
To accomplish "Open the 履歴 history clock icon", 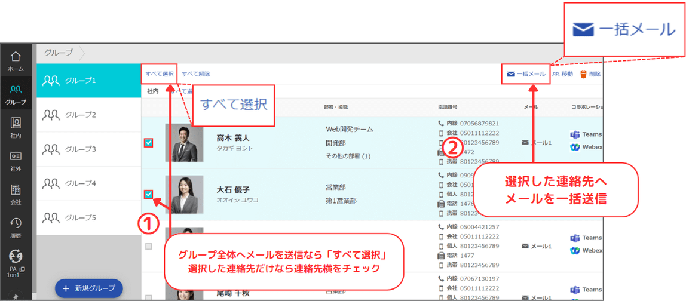I will pos(16,223).
